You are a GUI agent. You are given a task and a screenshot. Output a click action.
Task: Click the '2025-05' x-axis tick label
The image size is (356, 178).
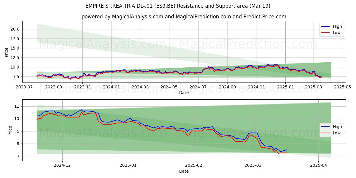(343, 87)
